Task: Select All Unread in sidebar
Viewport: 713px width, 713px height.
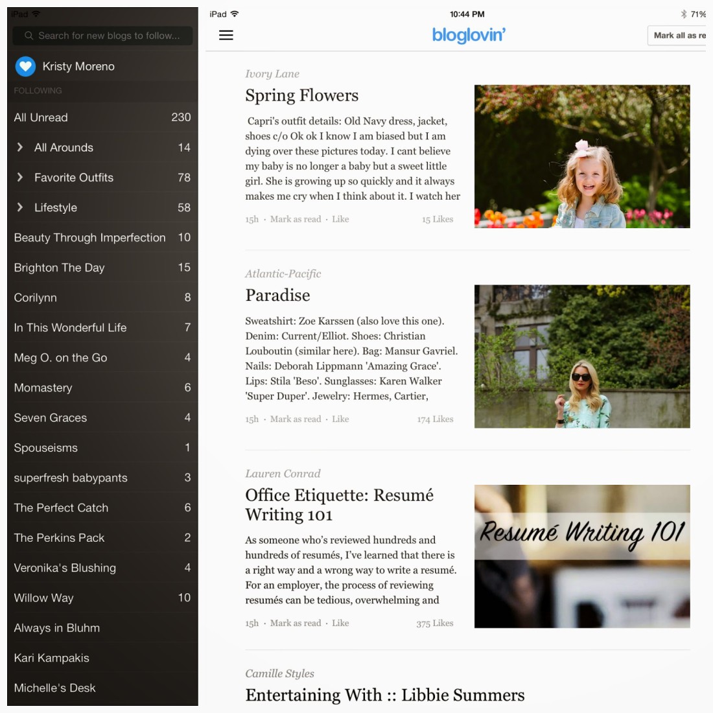Action: coord(102,117)
